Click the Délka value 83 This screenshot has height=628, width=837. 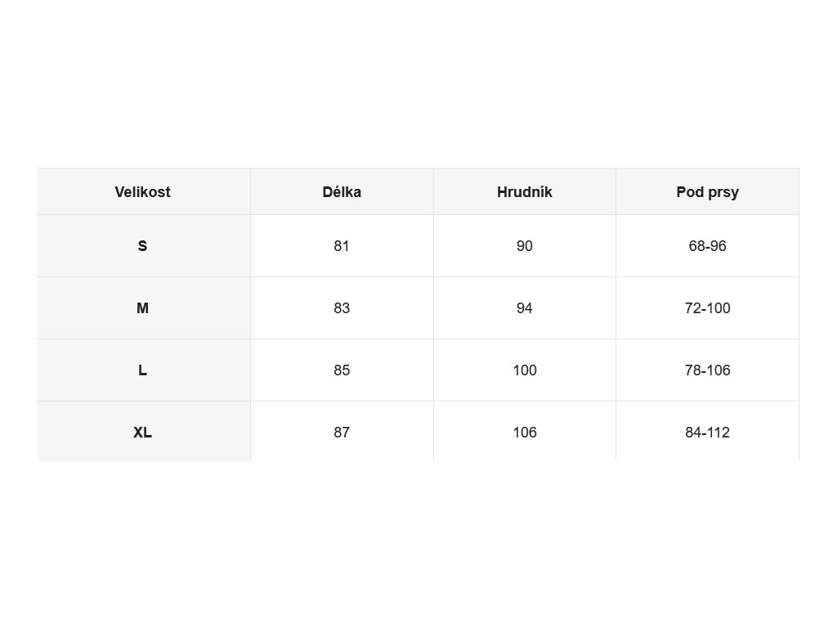pos(342,308)
